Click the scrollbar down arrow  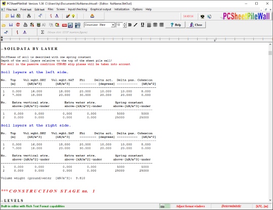[270, 200]
